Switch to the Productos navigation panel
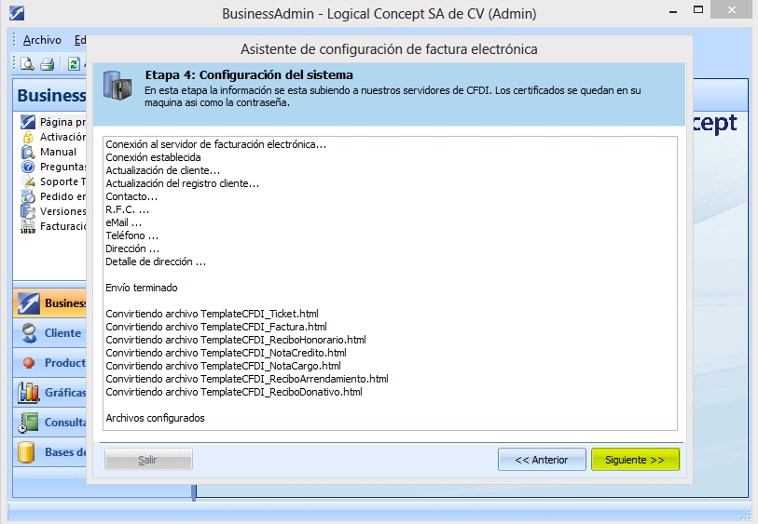The width and height of the screenshot is (758, 524). pyautogui.click(x=49, y=363)
